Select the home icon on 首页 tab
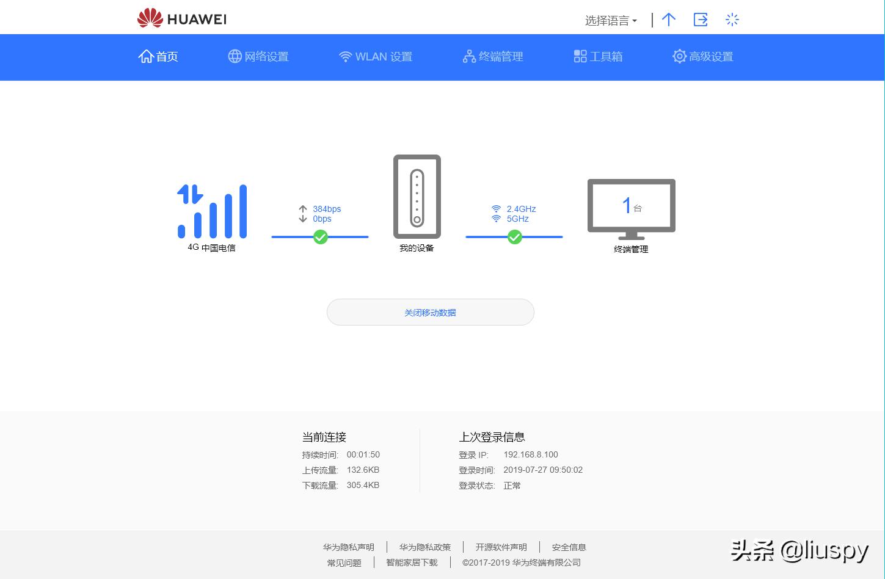 point(146,56)
